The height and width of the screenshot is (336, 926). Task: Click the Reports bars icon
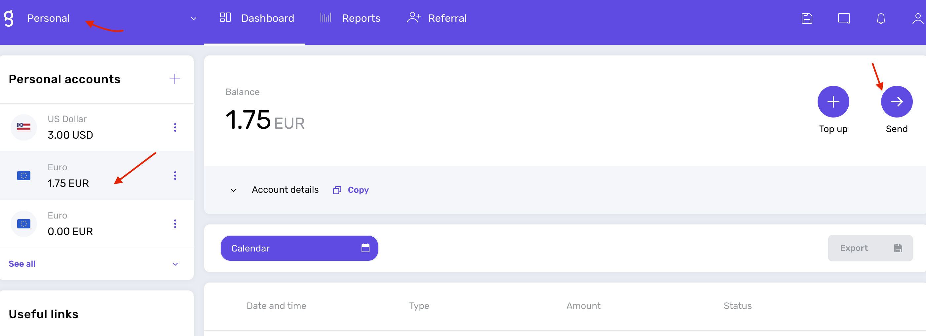(326, 17)
